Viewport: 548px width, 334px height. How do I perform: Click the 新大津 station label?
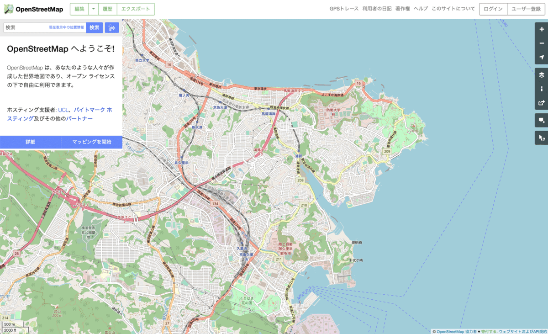(197, 127)
